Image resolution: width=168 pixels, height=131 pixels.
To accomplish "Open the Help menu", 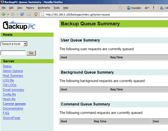I will [x=66, y=8].
